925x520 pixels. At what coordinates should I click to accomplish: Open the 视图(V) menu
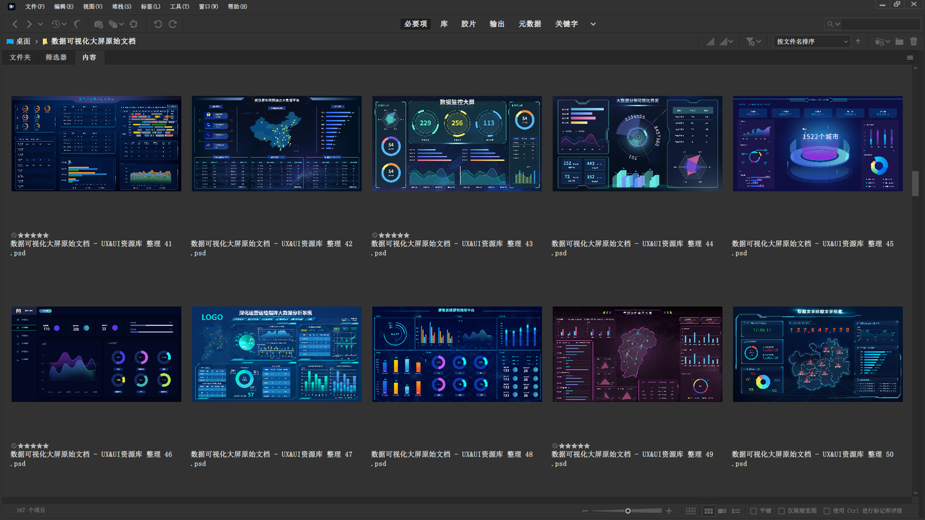click(92, 6)
